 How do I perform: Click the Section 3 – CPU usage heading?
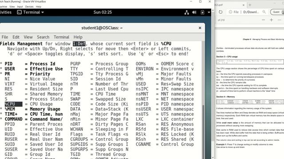[x=227, y=57]
